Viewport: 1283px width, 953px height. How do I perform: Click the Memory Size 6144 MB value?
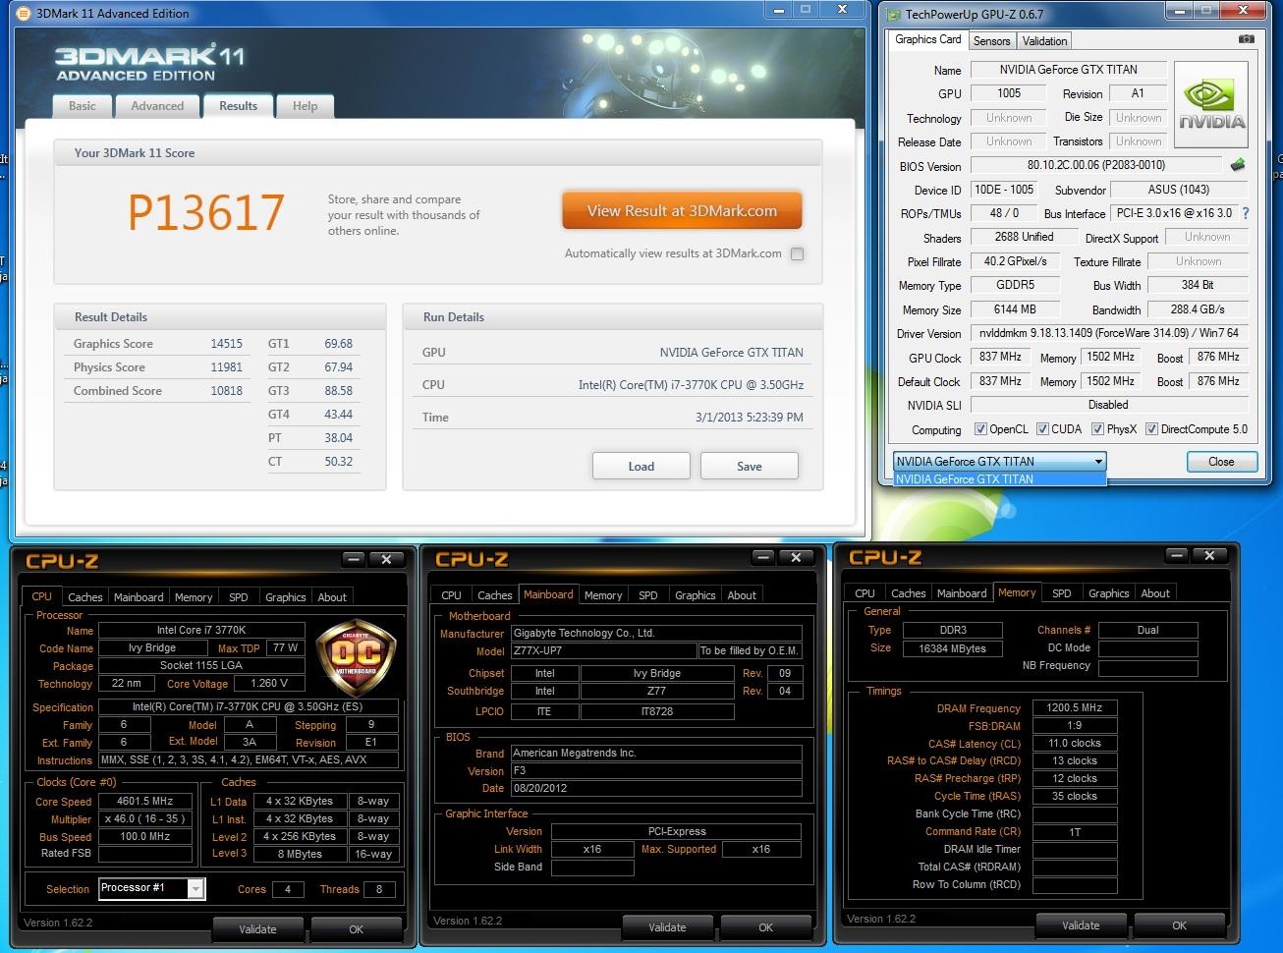pyautogui.click(x=1015, y=308)
